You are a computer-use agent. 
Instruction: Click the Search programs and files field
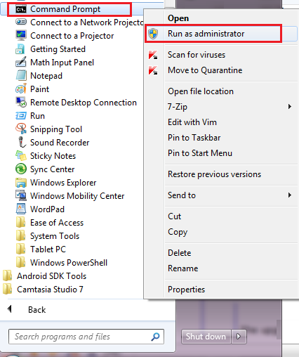point(86,337)
